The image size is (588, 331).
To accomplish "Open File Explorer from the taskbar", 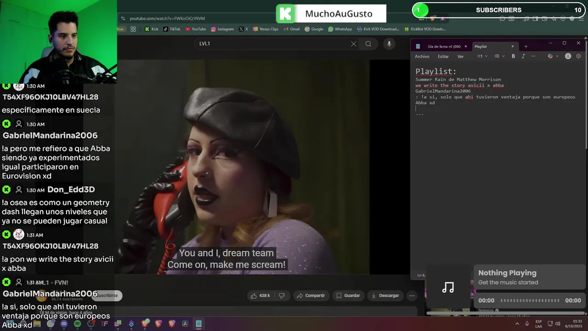I will (37, 324).
